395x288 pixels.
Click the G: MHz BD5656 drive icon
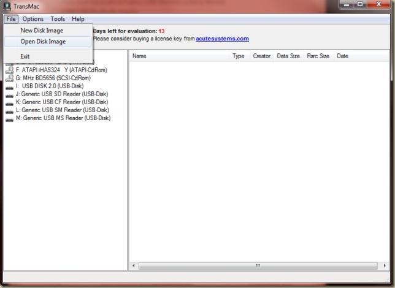[10, 78]
